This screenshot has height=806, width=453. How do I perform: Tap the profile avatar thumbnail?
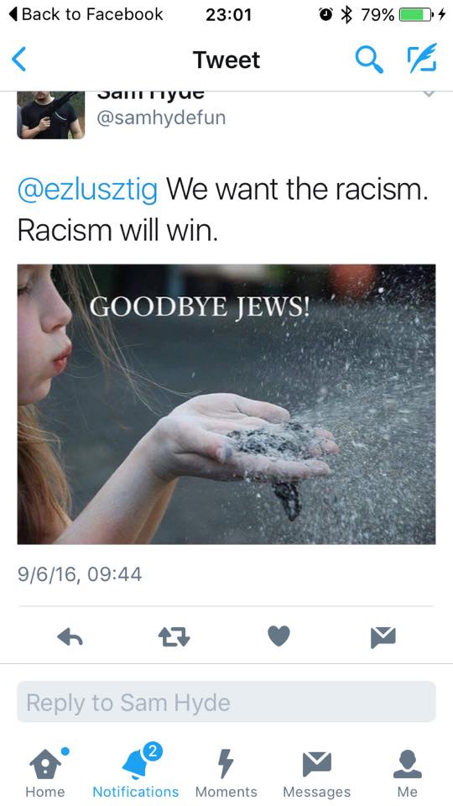tap(51, 115)
